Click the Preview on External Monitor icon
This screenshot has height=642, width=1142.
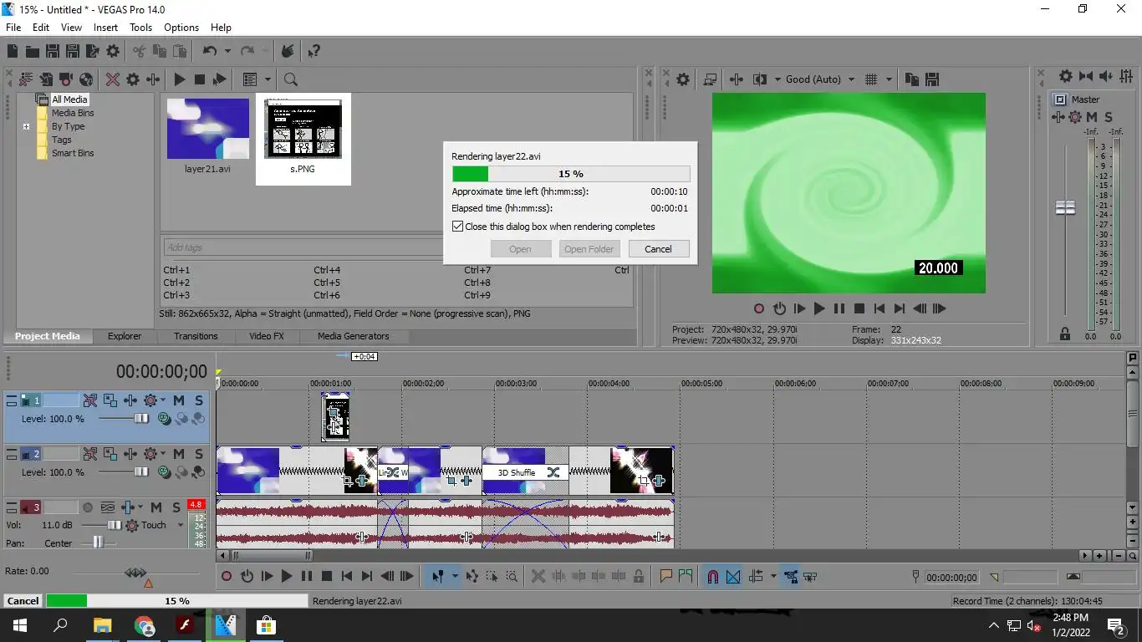coord(710,79)
